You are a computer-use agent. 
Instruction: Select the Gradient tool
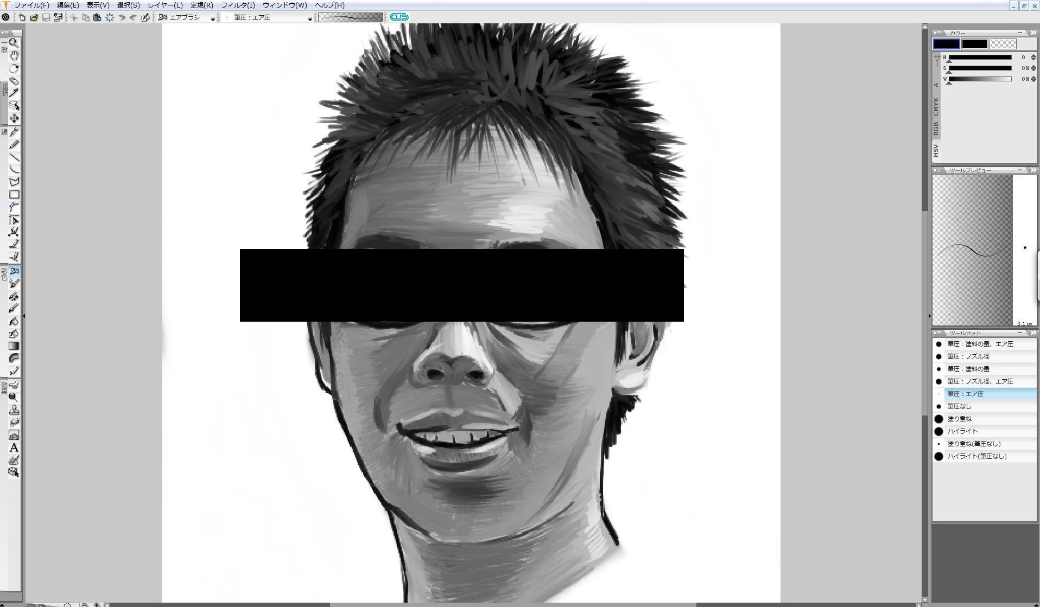pos(14,346)
